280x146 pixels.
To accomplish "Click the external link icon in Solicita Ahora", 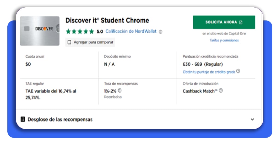I will pos(241,22).
